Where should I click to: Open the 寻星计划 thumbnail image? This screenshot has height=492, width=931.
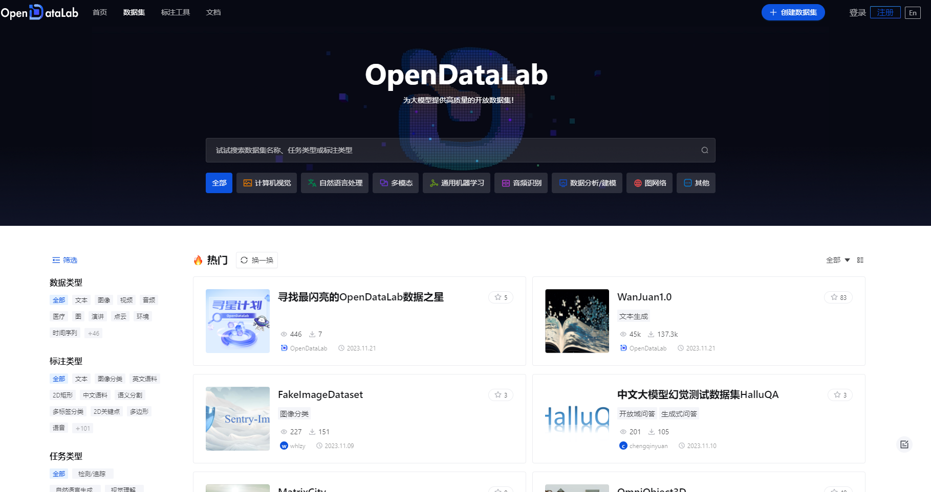pos(237,321)
